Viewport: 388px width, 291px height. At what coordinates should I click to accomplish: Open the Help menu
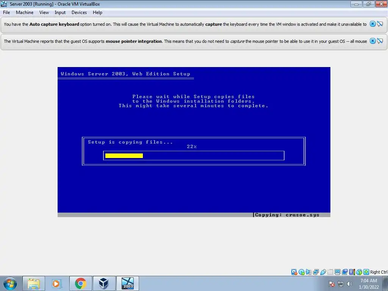97,13
